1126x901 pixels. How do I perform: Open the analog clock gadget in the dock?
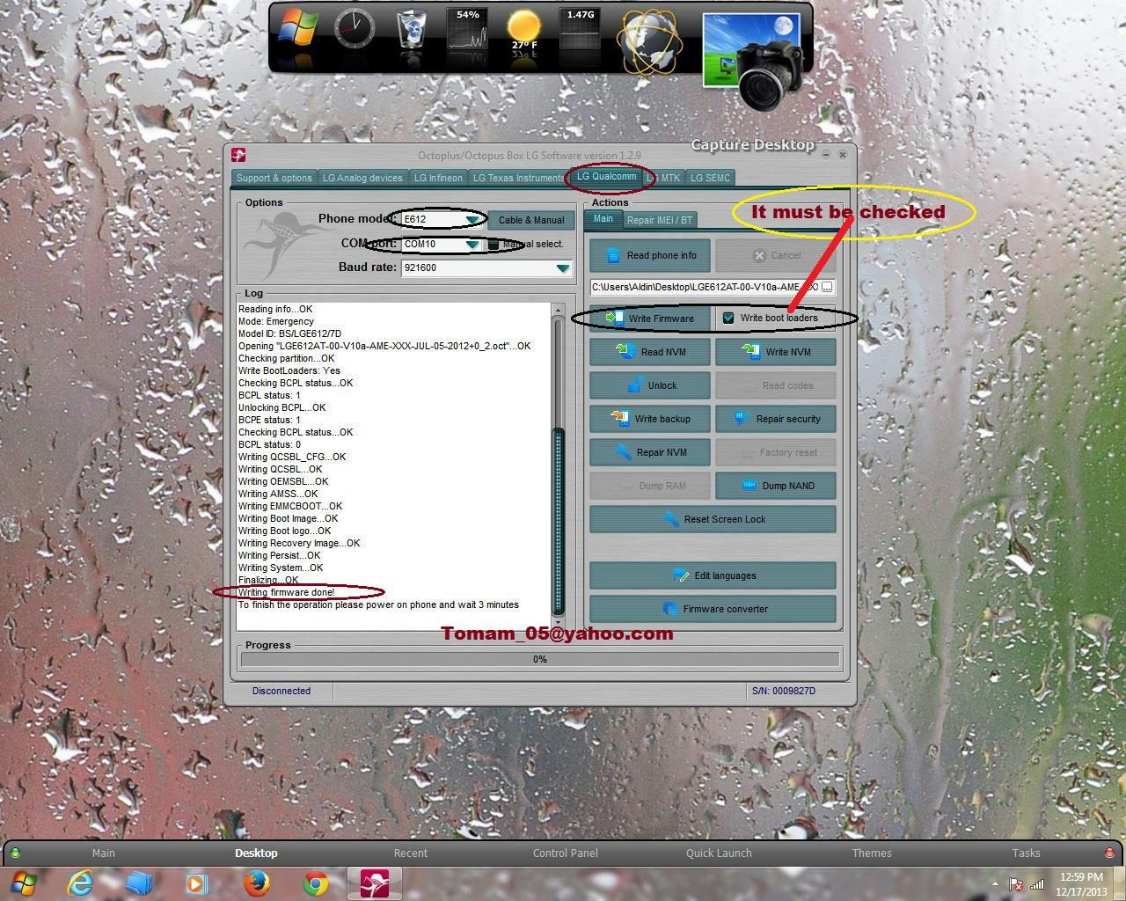coord(355,30)
